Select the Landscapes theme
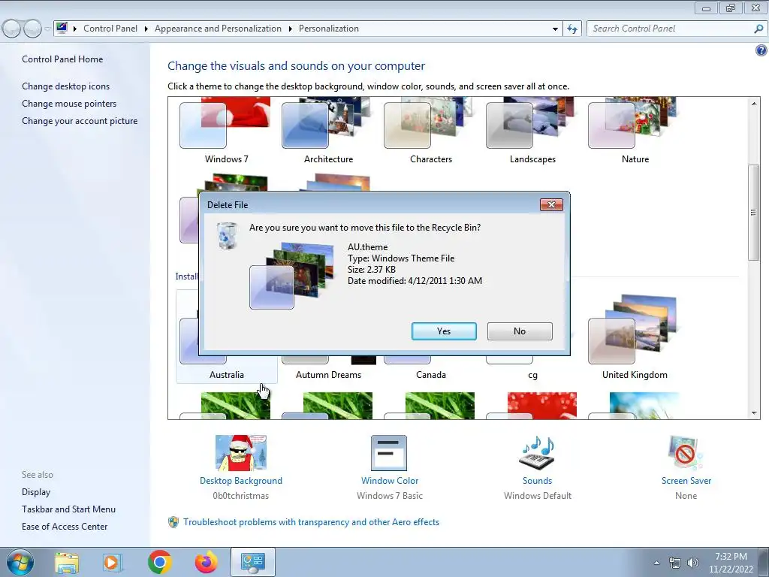The height and width of the screenshot is (577, 769). pos(532,130)
